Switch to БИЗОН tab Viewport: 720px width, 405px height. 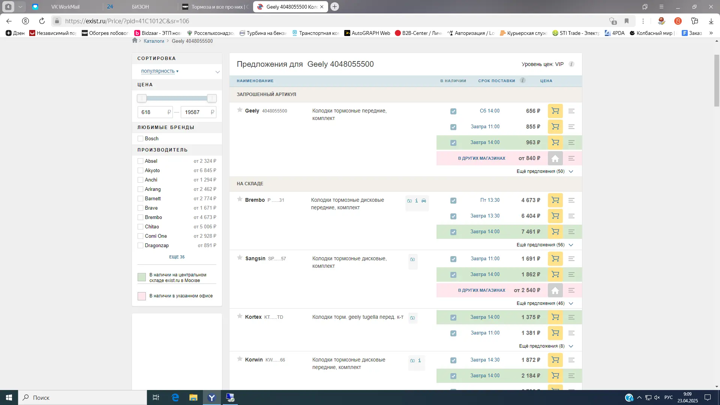click(x=140, y=7)
